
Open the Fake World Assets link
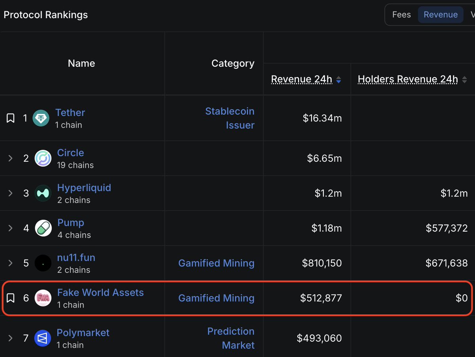click(101, 293)
